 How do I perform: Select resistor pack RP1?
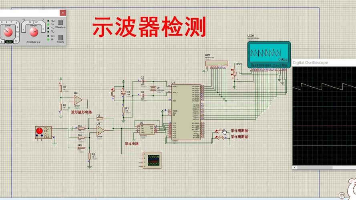click(x=217, y=63)
